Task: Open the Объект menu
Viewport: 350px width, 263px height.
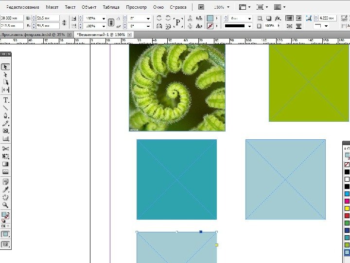Action: click(x=89, y=7)
